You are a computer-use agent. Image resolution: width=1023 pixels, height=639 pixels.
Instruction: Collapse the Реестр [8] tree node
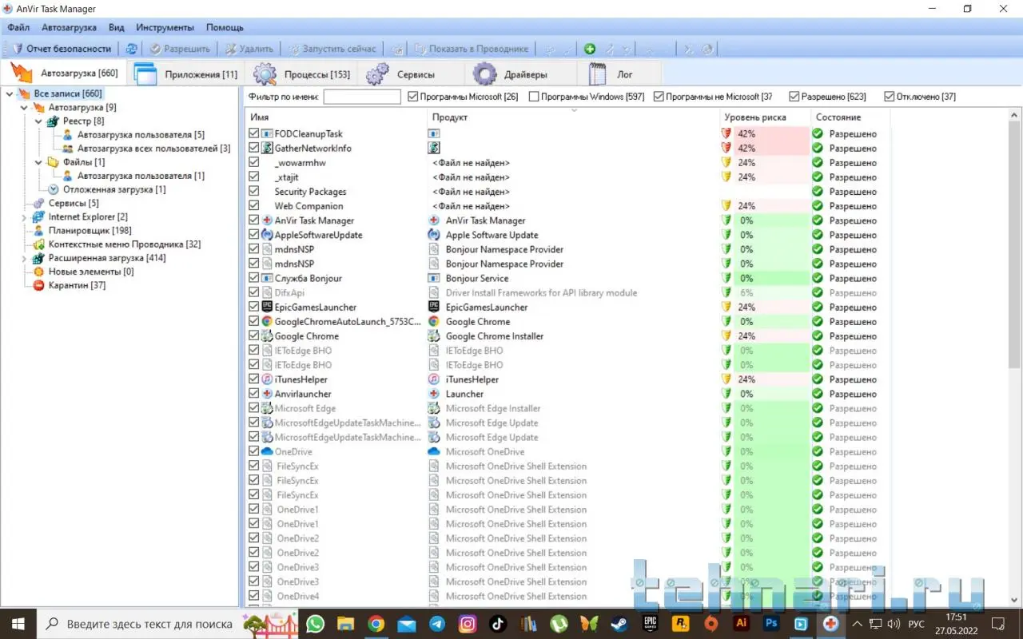[38, 121]
